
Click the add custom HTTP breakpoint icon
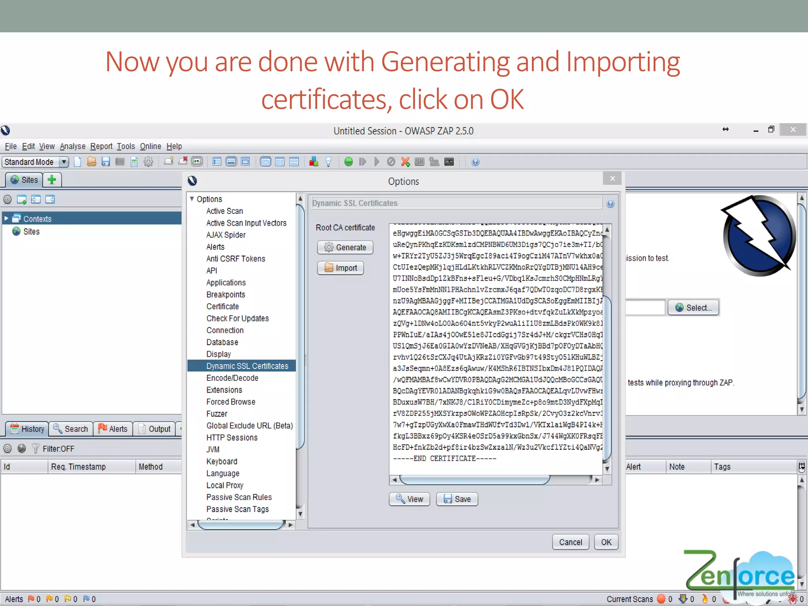tap(405, 162)
